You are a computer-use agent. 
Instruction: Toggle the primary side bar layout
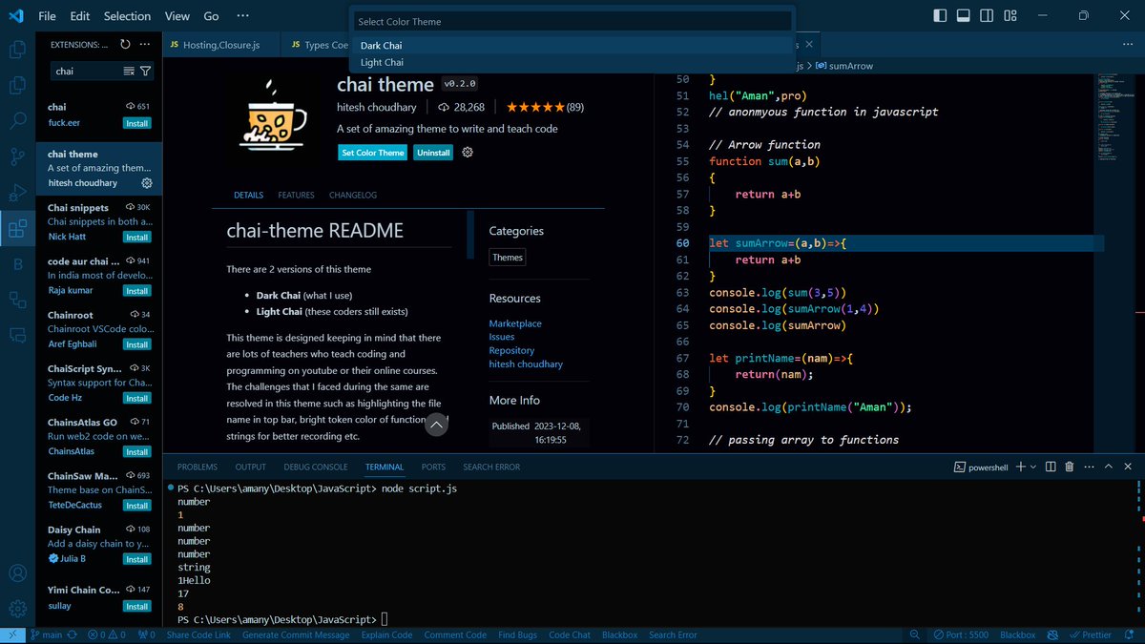click(940, 15)
